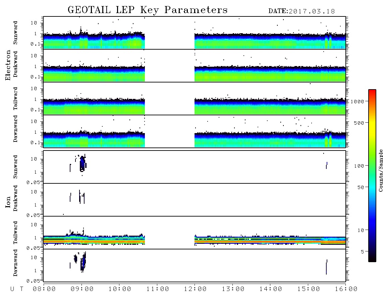Click the 10:00 time axis label

click(120, 289)
